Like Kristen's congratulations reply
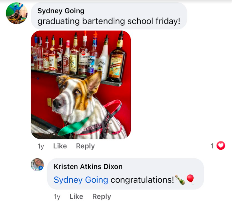 point(76,196)
